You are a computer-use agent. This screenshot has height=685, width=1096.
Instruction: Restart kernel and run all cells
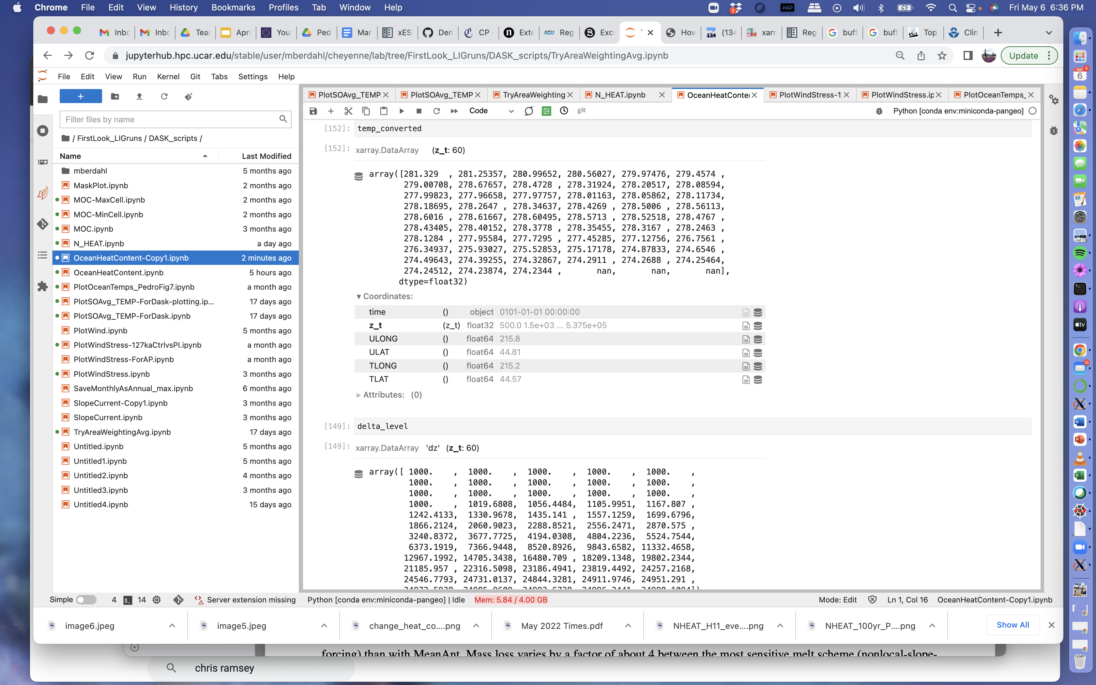pos(454,111)
